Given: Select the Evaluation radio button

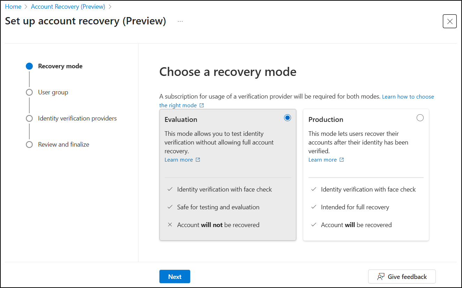Looking at the screenshot, I should pyautogui.click(x=287, y=118).
